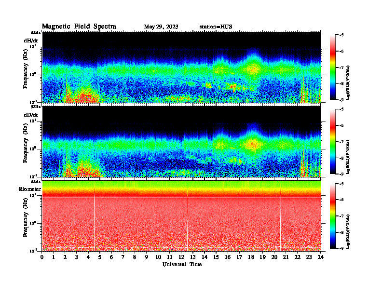
Task: Select the dD/dt spectrogram plot
Action: point(181,142)
